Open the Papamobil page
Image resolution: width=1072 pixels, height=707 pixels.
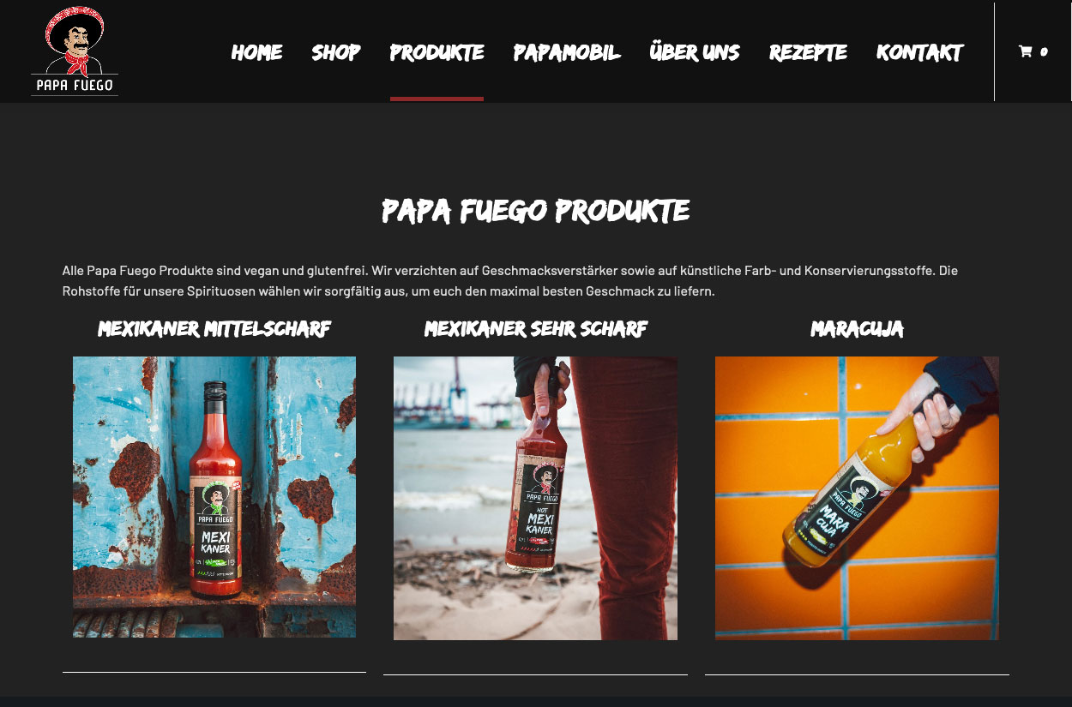[567, 52]
